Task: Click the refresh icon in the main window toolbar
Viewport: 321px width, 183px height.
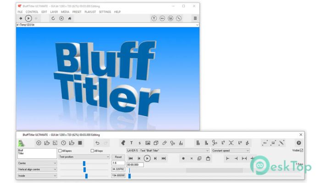Action: pos(53,18)
